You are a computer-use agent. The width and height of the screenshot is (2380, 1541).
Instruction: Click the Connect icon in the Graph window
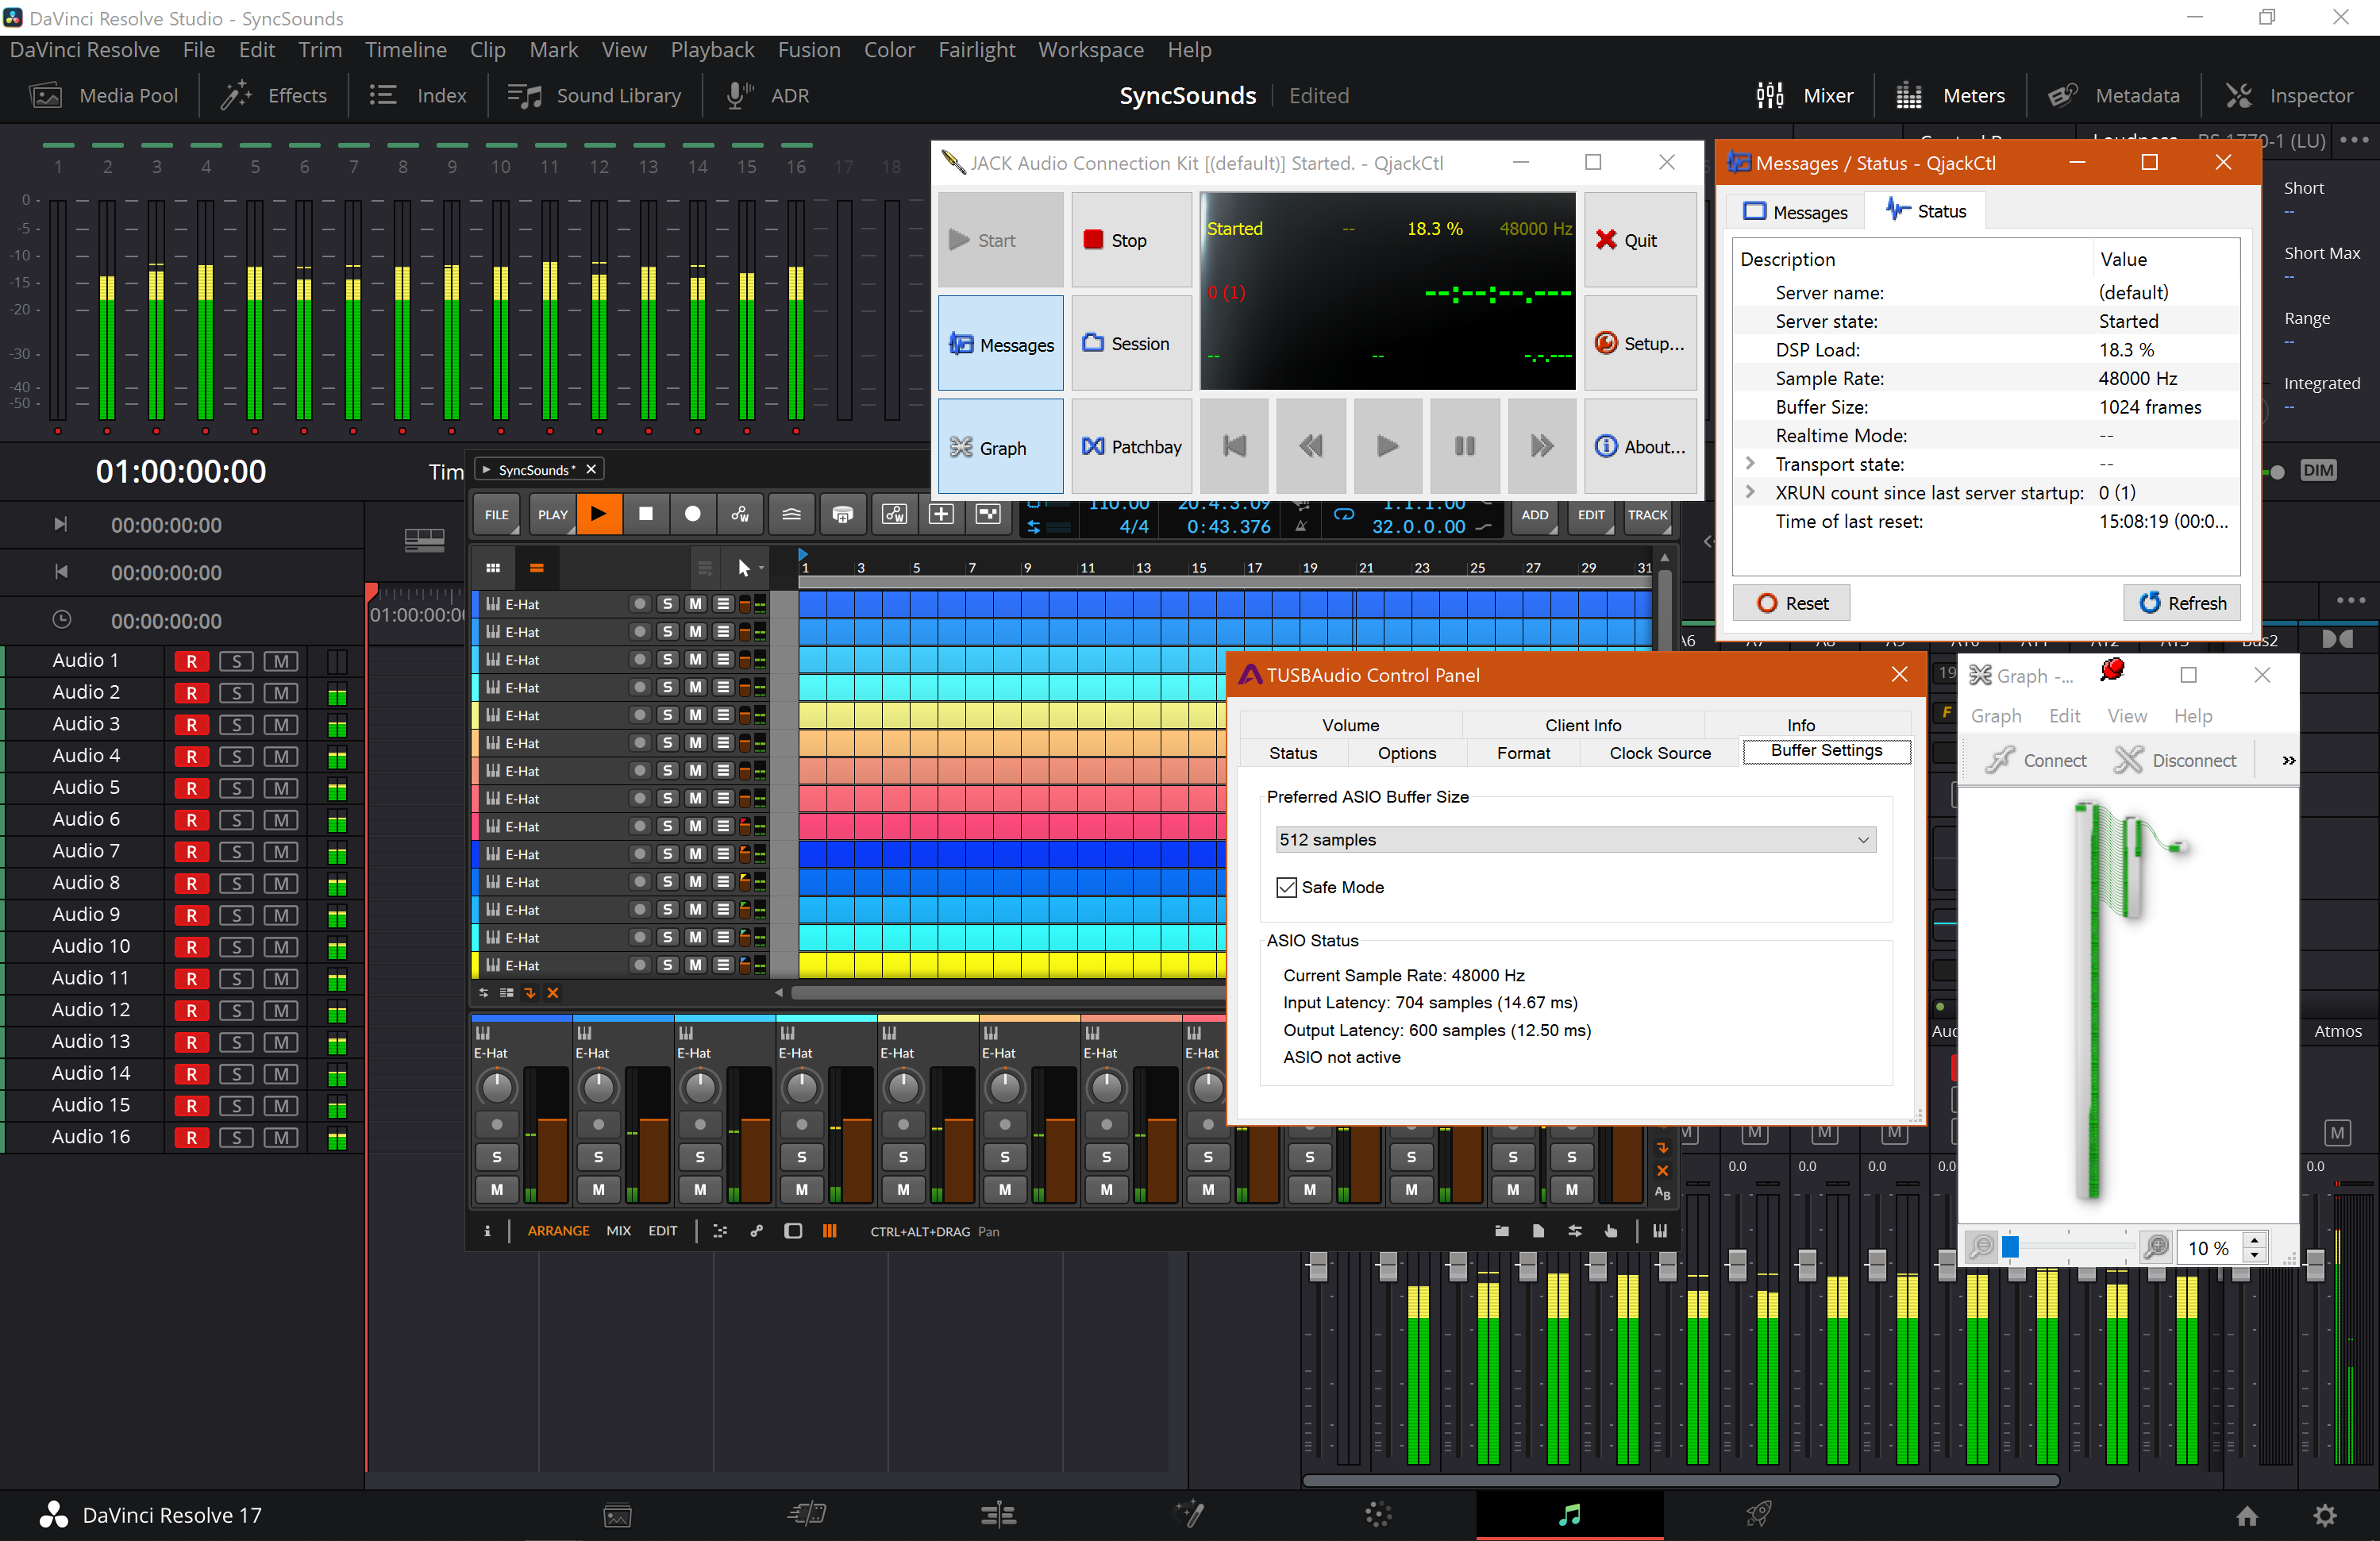coord(2036,760)
